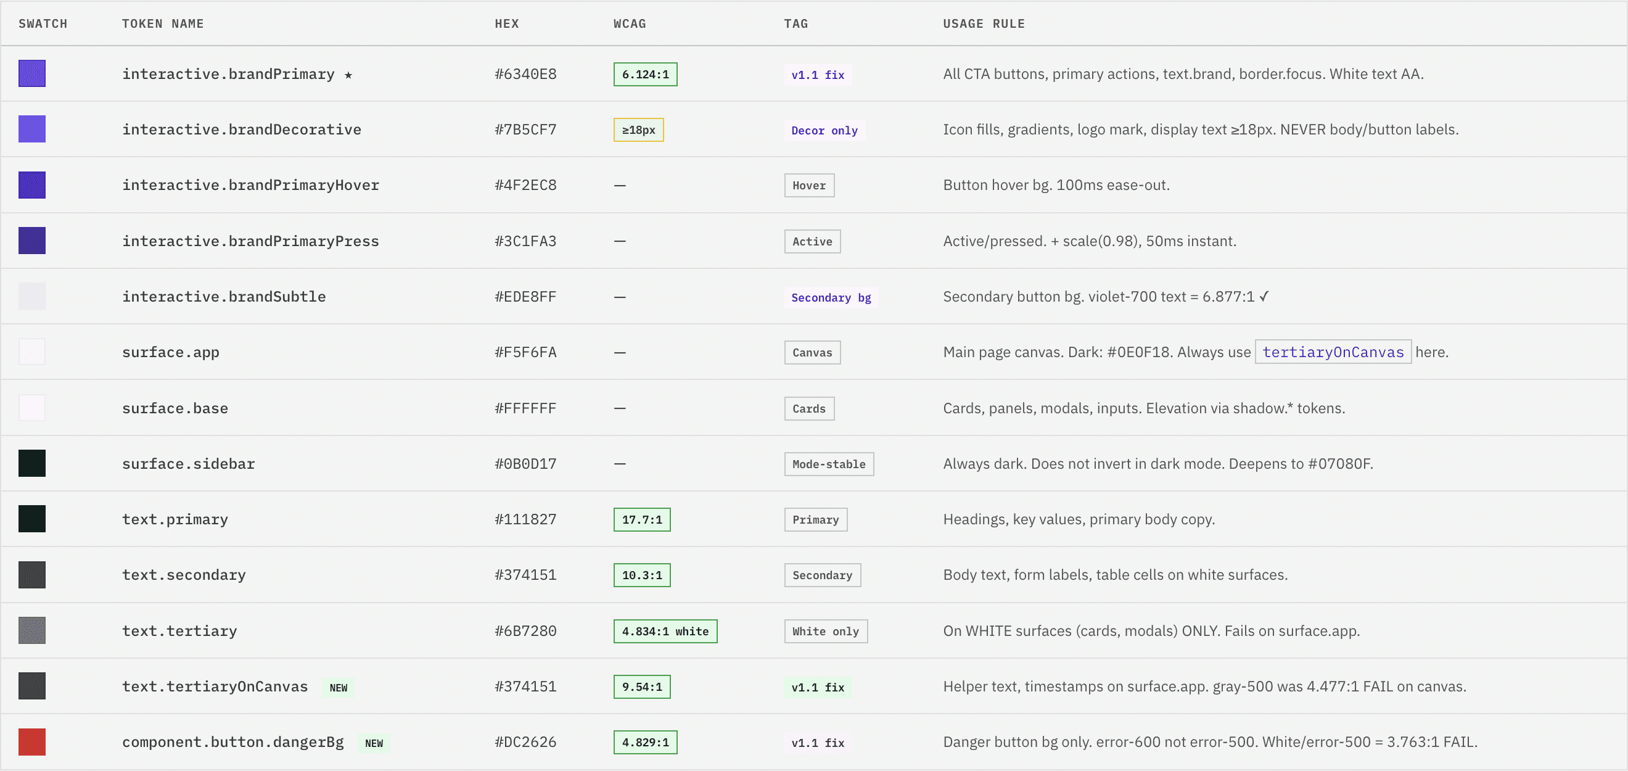This screenshot has width=1628, height=771.
Task: Click the #7B5CF7 hex value
Action: (x=525, y=130)
